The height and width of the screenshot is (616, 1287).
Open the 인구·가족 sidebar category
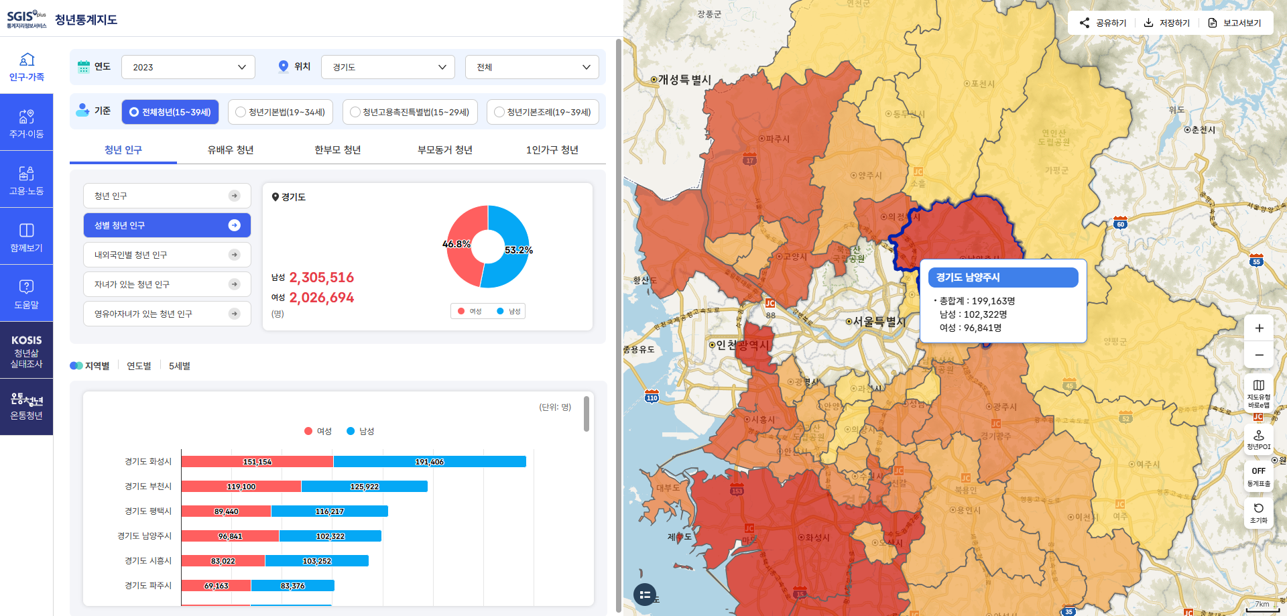point(27,67)
